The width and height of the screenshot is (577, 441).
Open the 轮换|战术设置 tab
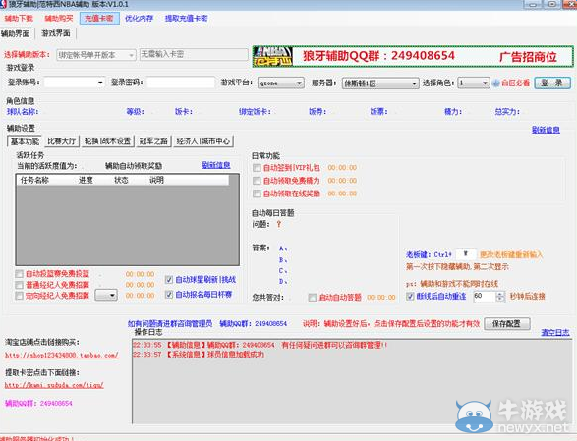107,141
